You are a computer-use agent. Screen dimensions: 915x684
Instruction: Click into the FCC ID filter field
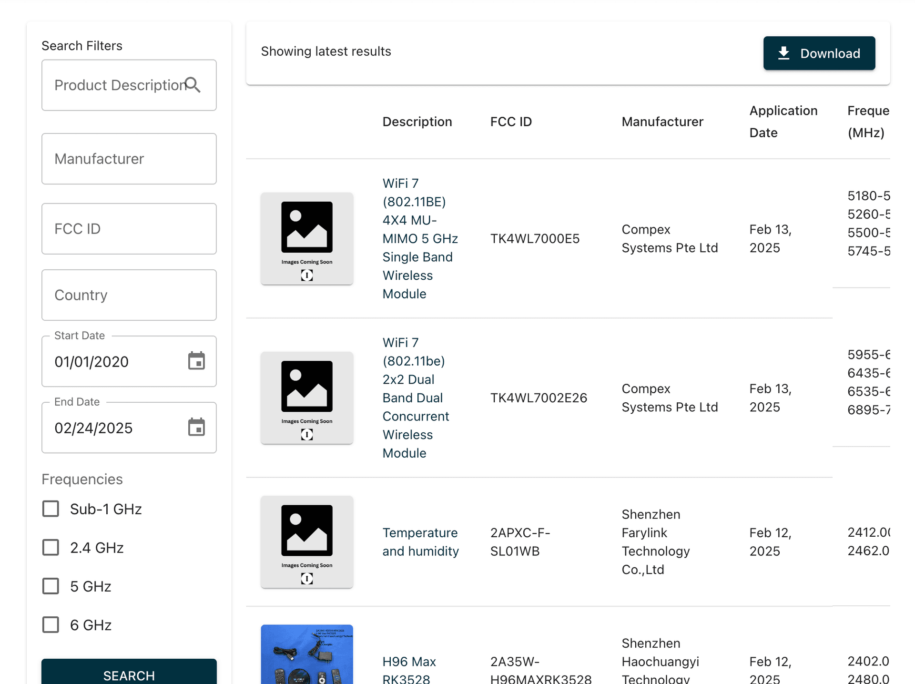129,229
